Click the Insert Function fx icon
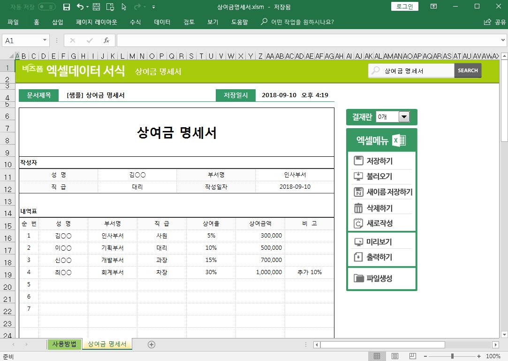The width and height of the screenshot is (508, 361). [x=106, y=40]
